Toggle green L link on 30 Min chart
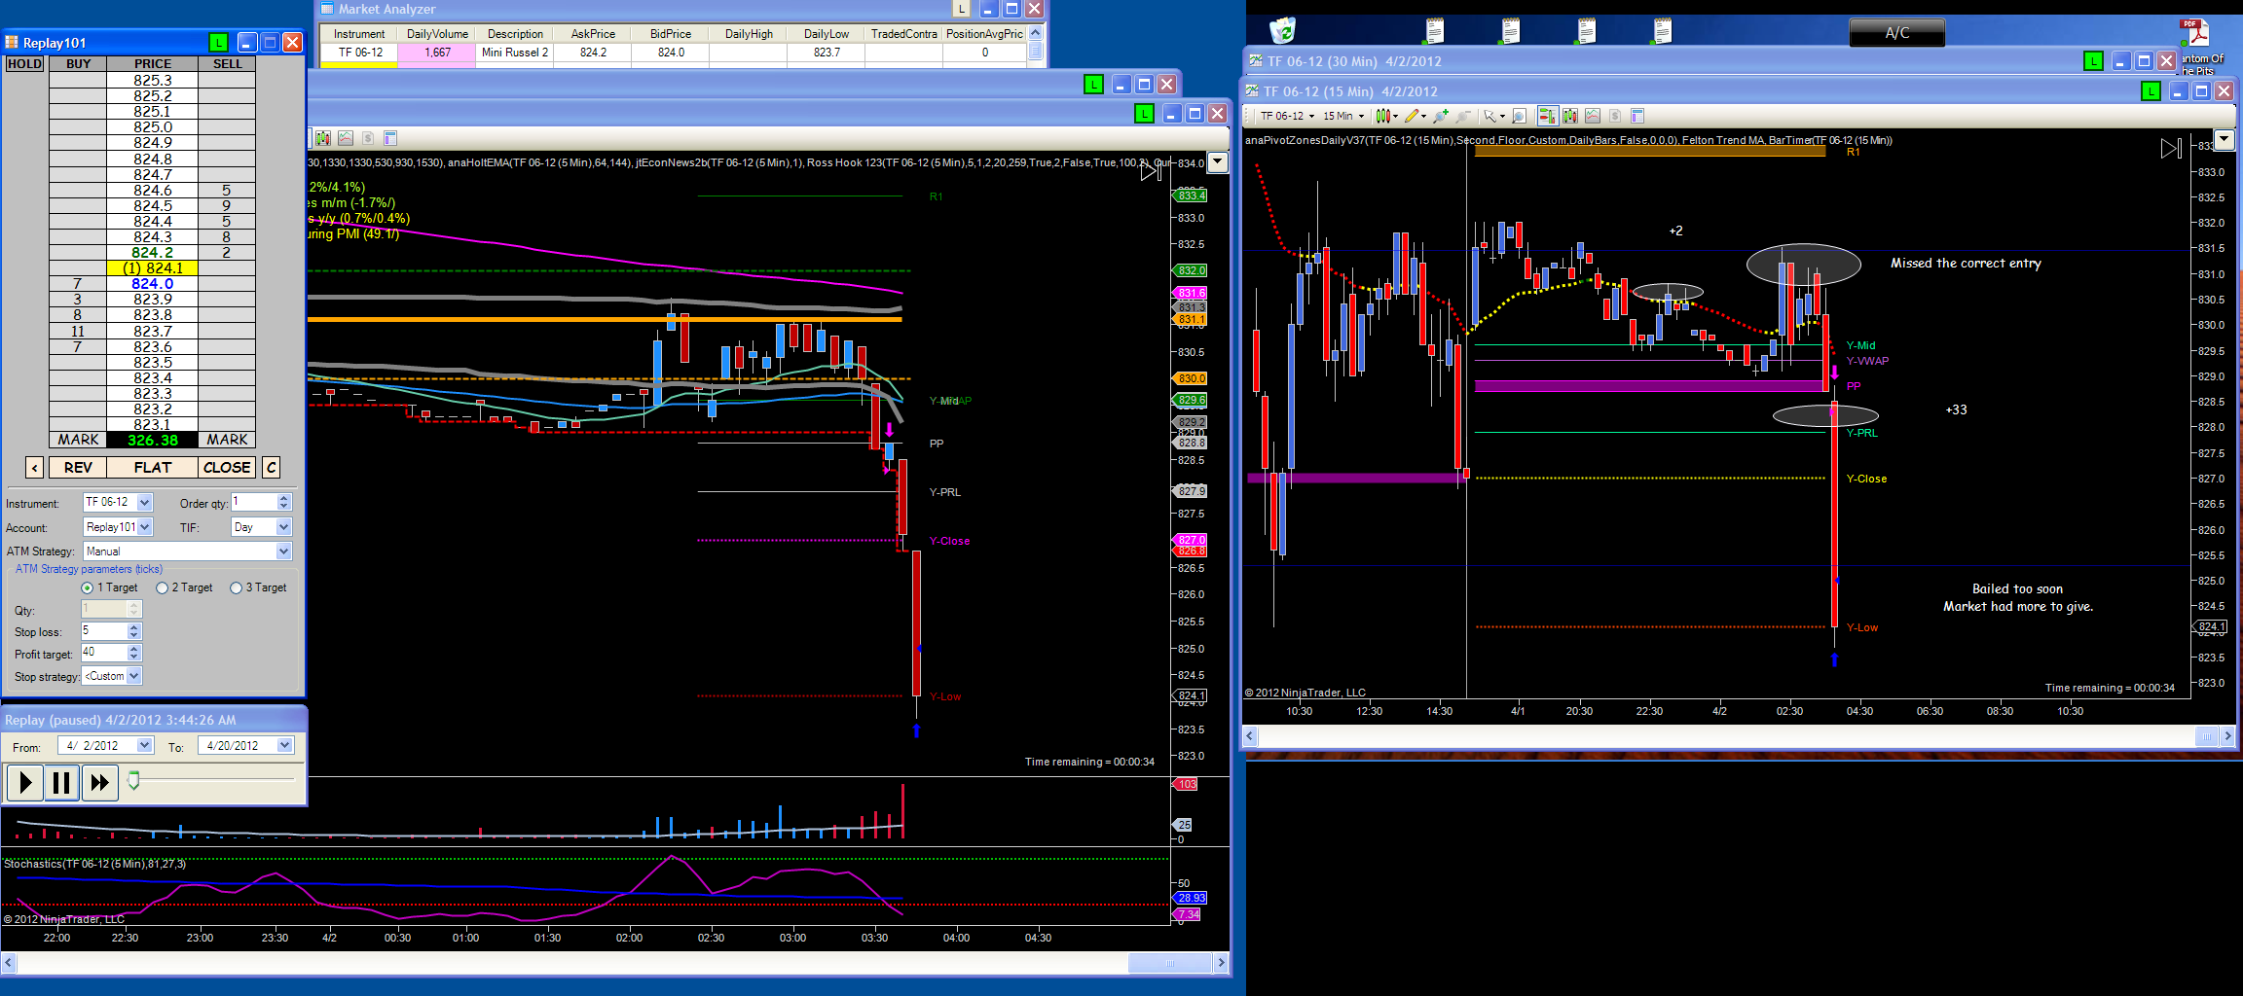The width and height of the screenshot is (2243, 996). click(x=2094, y=60)
